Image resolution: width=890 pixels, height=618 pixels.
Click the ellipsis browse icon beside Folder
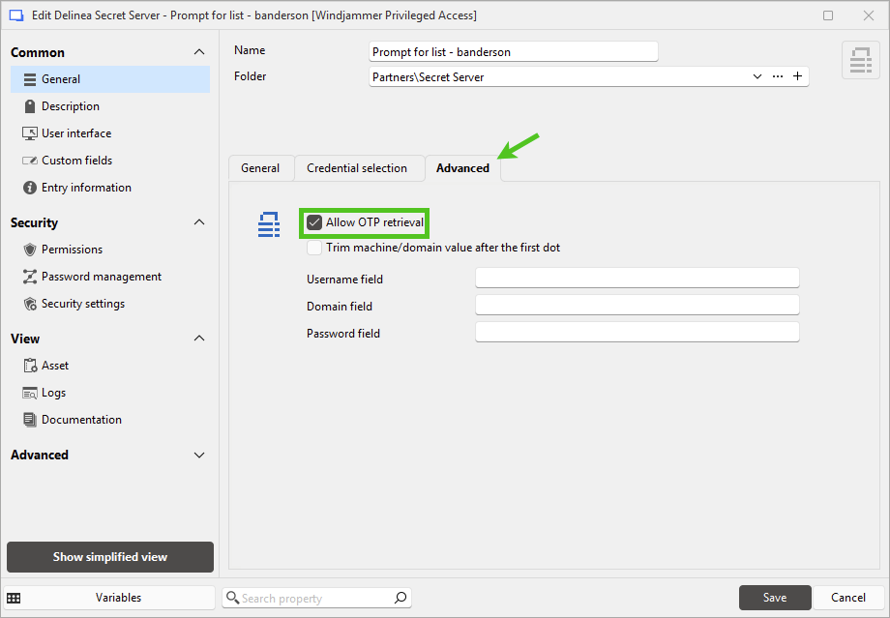(778, 76)
